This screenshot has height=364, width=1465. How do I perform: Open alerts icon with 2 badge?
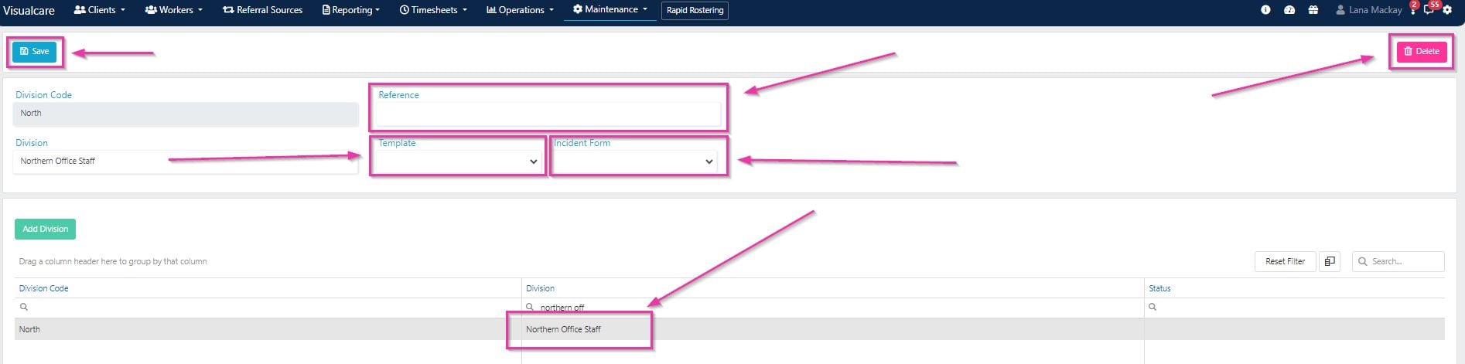(x=1413, y=9)
